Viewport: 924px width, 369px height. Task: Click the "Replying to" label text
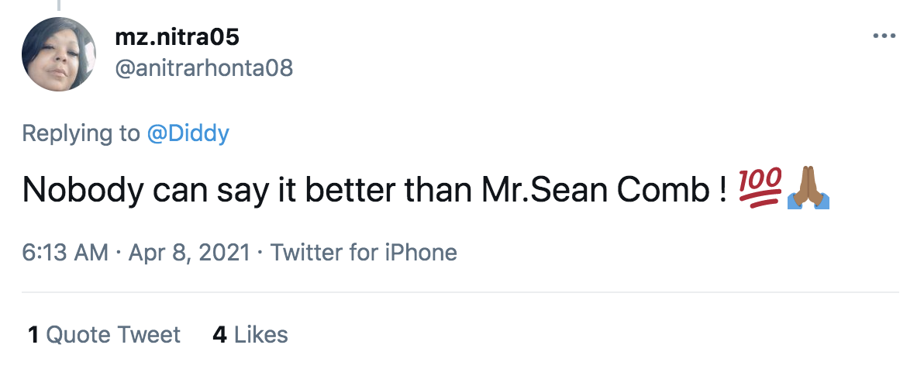tap(81, 133)
